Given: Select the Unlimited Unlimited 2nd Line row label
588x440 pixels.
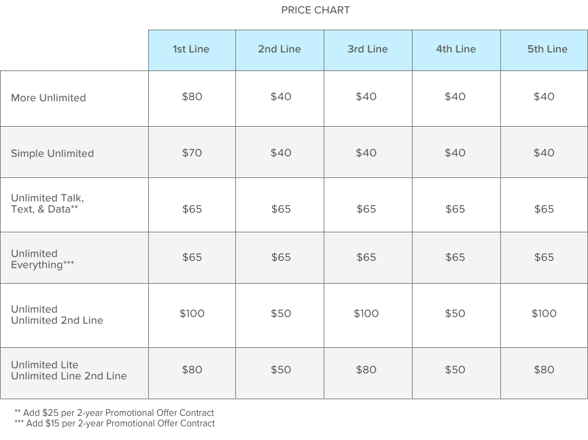Looking at the screenshot, I should pyautogui.click(x=57, y=315).
